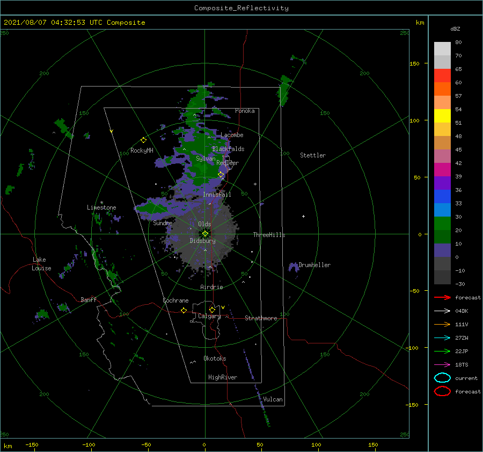
Task: Pick the magenta 39-42 dBZ color swatch
Action: tap(442, 170)
